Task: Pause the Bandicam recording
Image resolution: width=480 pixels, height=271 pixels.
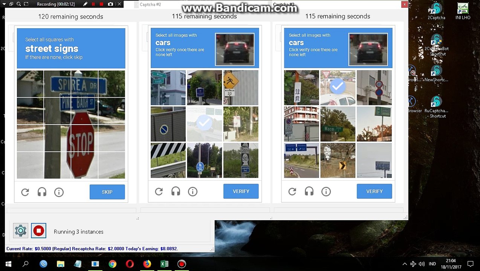Action: [x=93, y=4]
